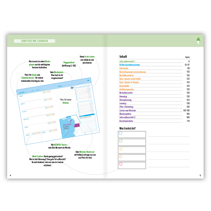
Task: Select the Geschenkeliste contents entry
Action: [126, 121]
